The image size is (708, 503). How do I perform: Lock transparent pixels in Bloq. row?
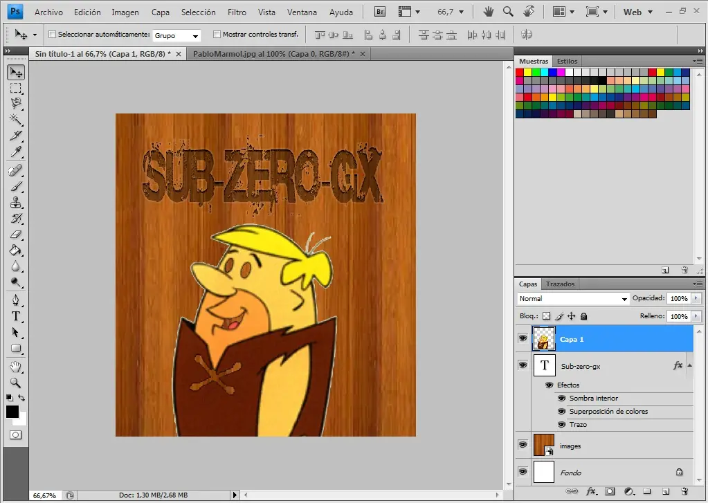point(546,316)
